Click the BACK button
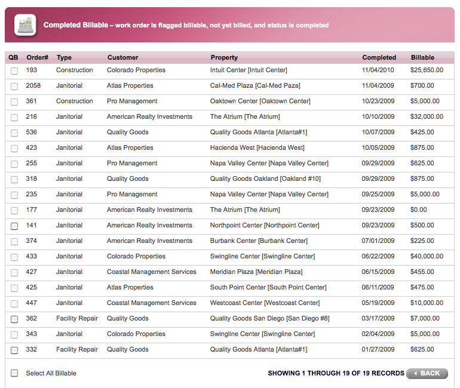Image resolution: width=460 pixels, height=388 pixels. (427, 373)
